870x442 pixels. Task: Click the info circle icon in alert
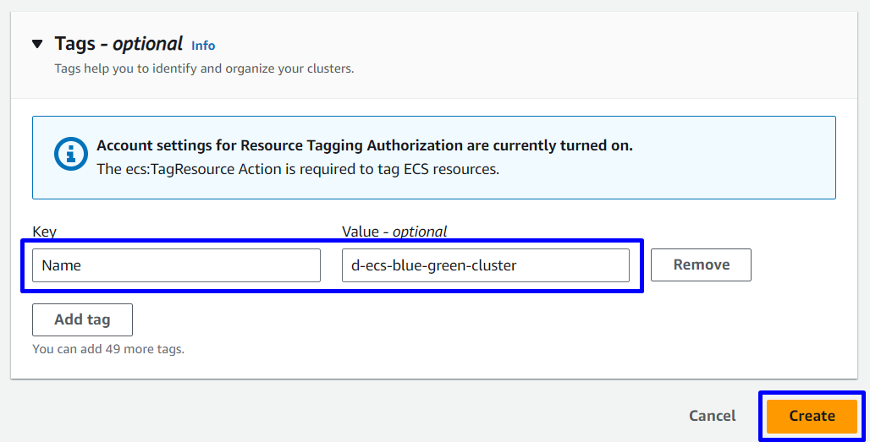[x=71, y=154]
